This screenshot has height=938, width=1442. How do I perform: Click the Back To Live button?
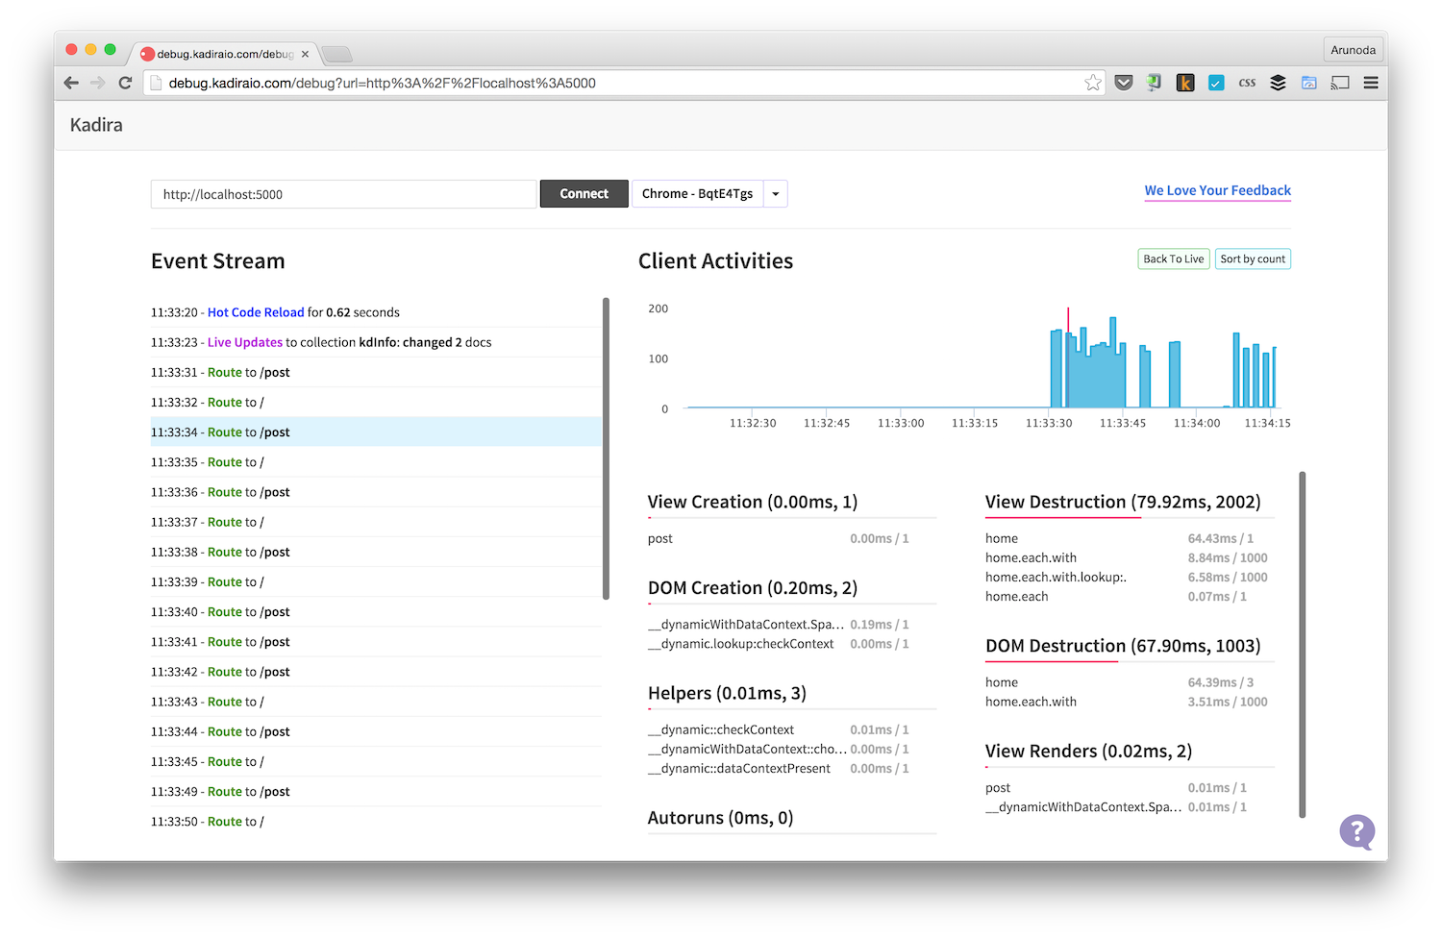click(x=1173, y=259)
